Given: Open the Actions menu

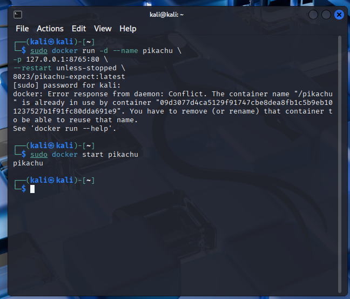Looking at the screenshot, I should click(50, 29).
